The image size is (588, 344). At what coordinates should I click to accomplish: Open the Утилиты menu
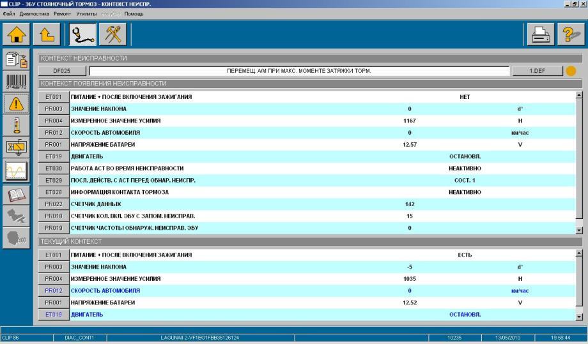click(86, 13)
